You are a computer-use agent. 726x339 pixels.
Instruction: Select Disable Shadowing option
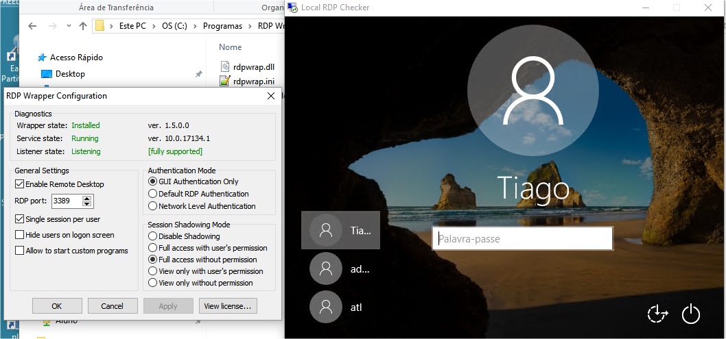coord(152,236)
